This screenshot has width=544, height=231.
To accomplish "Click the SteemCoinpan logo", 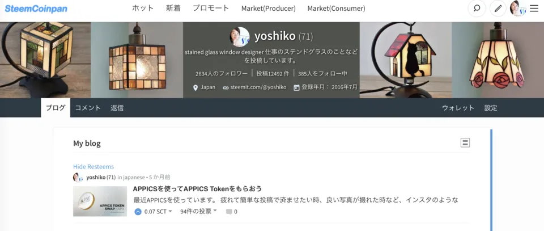I will 36,9.
